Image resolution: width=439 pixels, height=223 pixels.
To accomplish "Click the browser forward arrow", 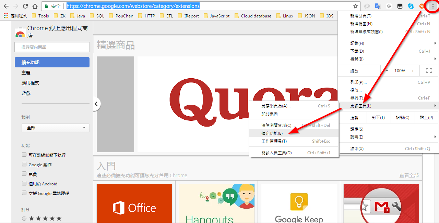I will point(15,6).
